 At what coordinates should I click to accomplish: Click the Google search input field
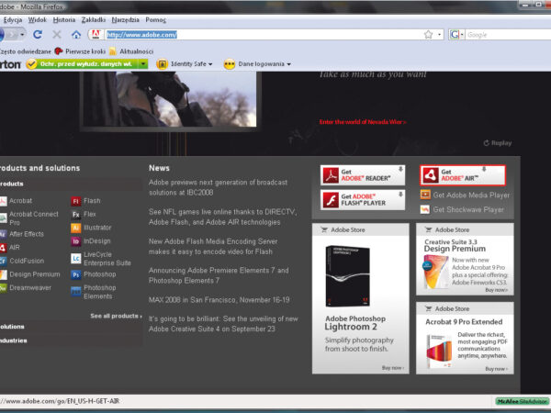505,34
